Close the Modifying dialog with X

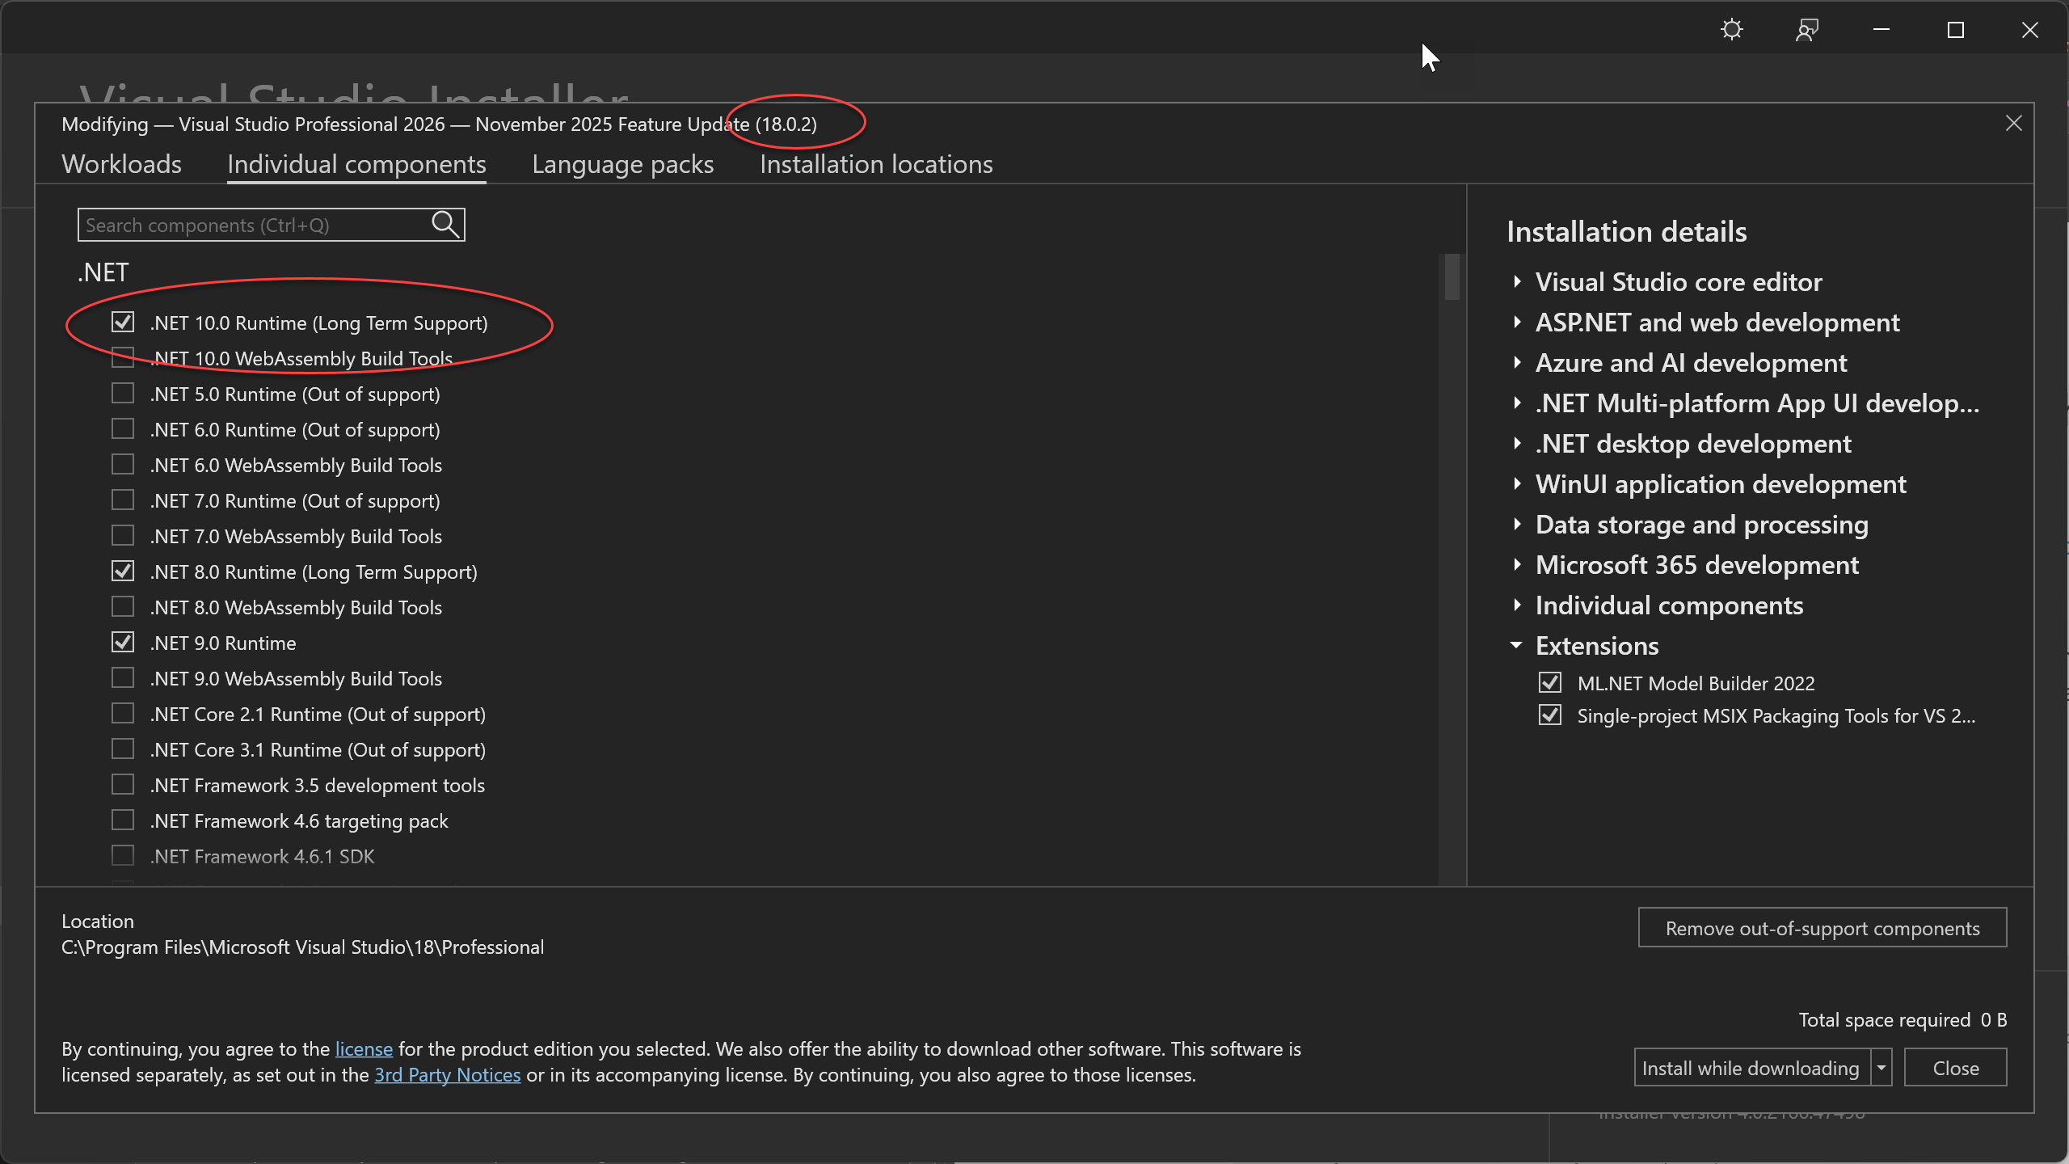(x=2013, y=123)
